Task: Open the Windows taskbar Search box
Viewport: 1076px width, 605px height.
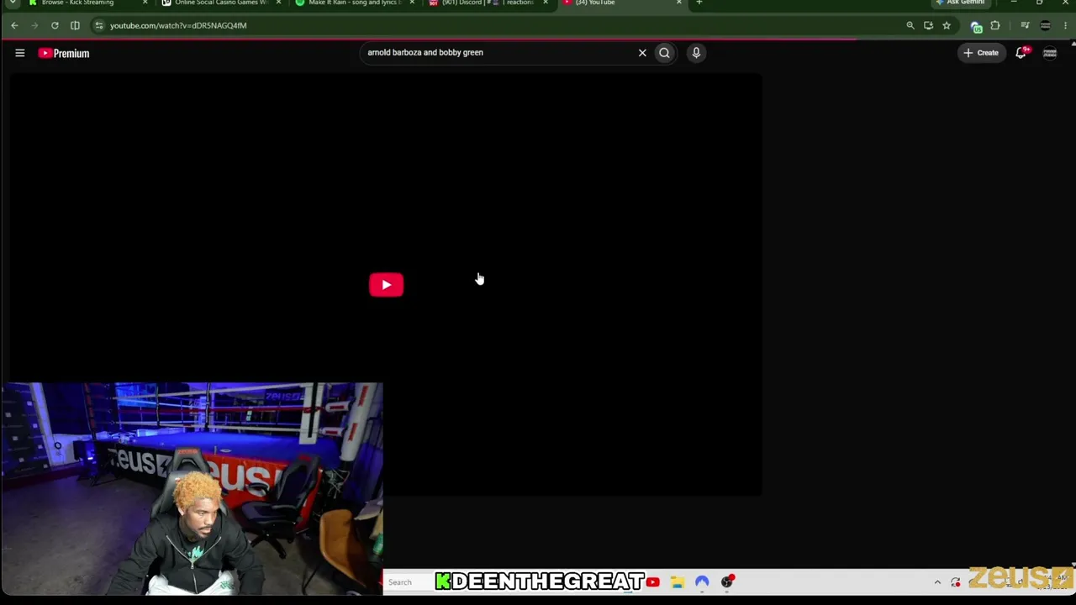Action: [x=409, y=582]
